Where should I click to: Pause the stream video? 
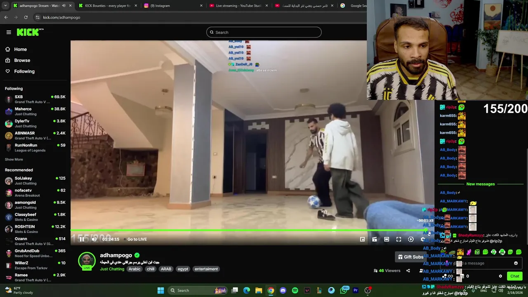pos(82,239)
